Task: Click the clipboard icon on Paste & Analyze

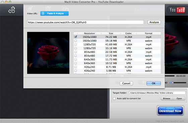Action: 43,13
